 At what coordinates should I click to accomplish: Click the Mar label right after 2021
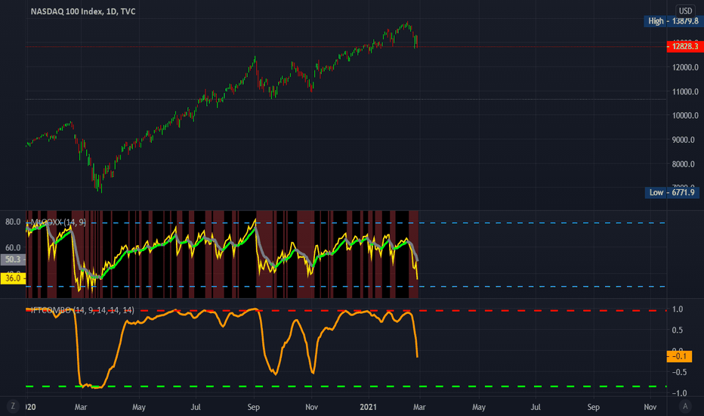coord(419,407)
